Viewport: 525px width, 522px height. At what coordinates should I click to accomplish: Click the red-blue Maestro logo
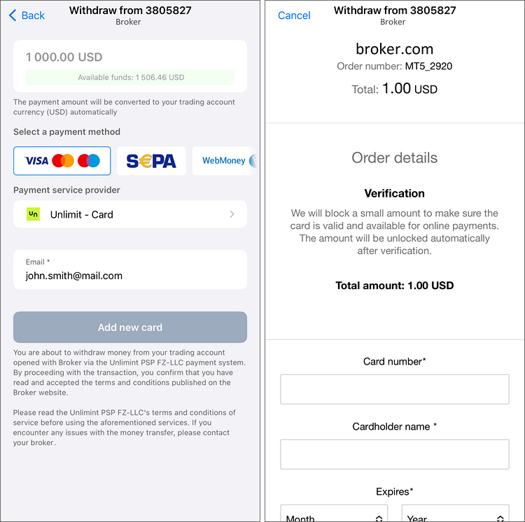[x=89, y=161]
